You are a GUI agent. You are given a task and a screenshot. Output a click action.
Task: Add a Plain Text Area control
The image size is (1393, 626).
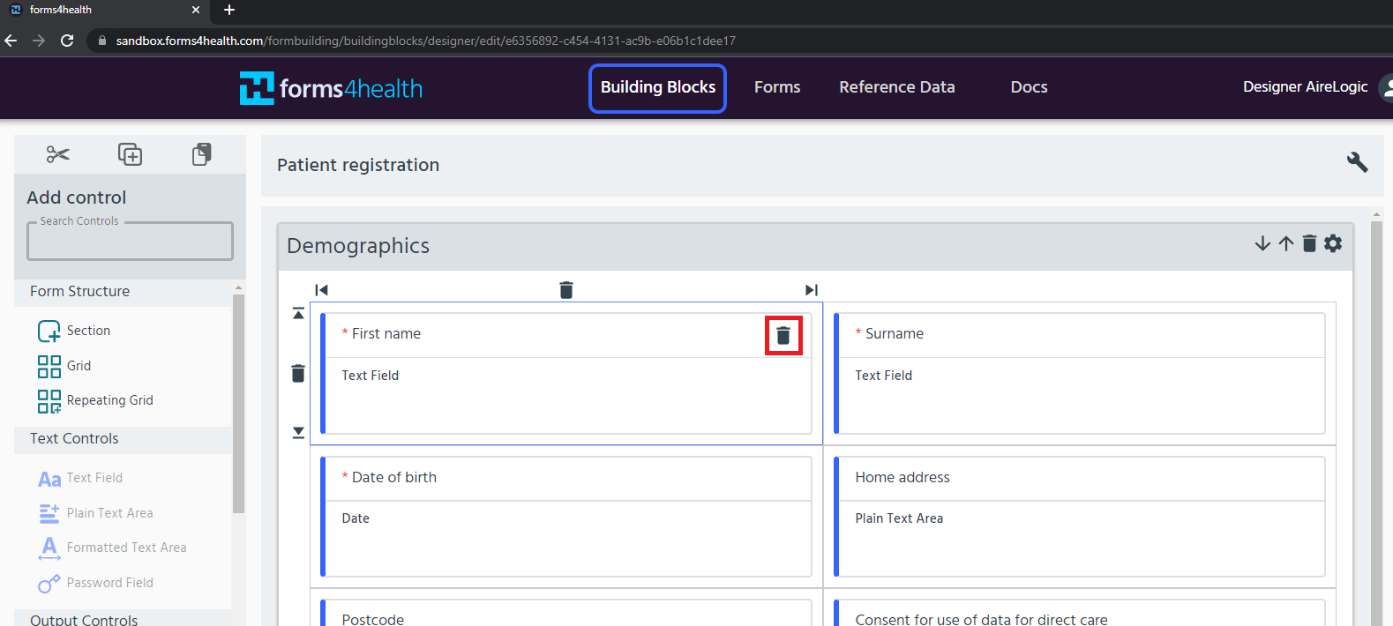(95, 513)
